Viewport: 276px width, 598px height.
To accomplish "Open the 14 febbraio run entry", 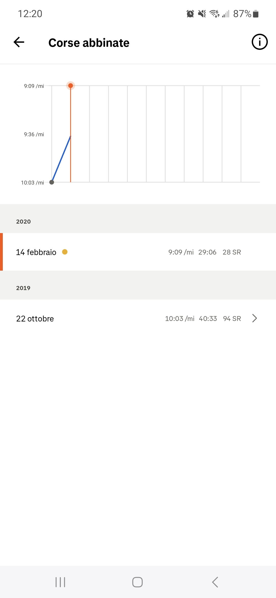I will pyautogui.click(x=138, y=252).
